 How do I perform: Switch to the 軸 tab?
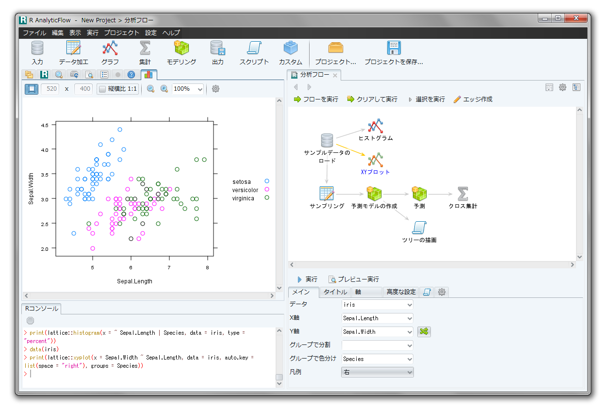pyautogui.click(x=366, y=292)
